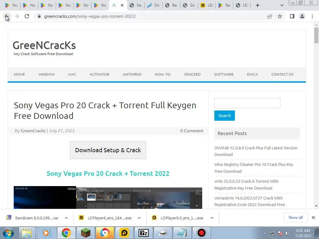Switch to the yellow LDPlayer icon tab
This screenshot has height=239, width=319.
207,5
